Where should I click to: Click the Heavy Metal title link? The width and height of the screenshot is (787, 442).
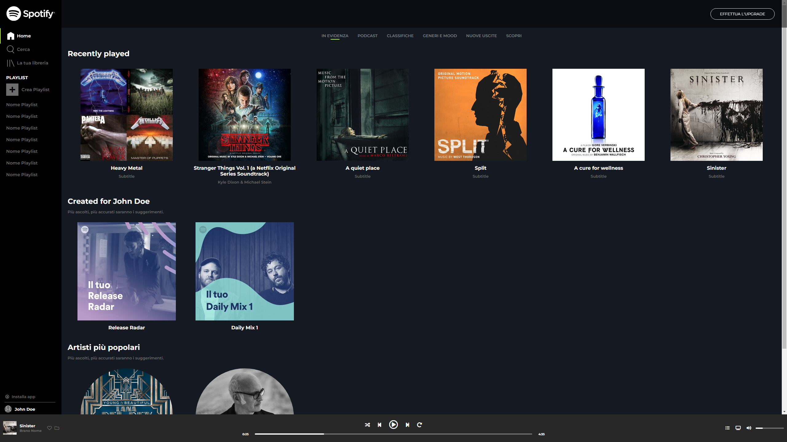127,168
